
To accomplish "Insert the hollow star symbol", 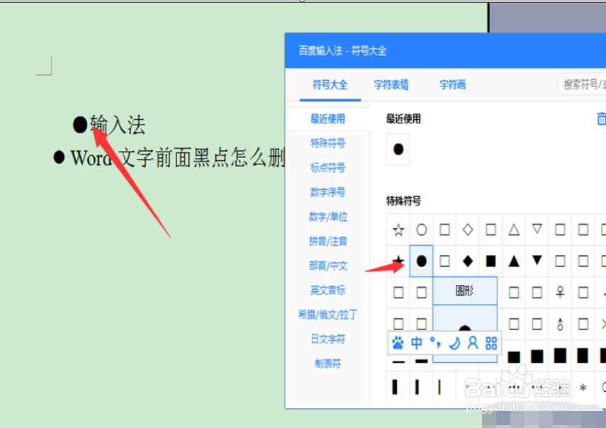I will coord(398,230).
